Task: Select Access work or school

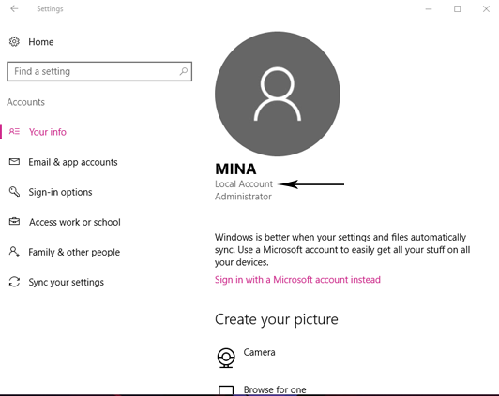Action: click(x=75, y=222)
